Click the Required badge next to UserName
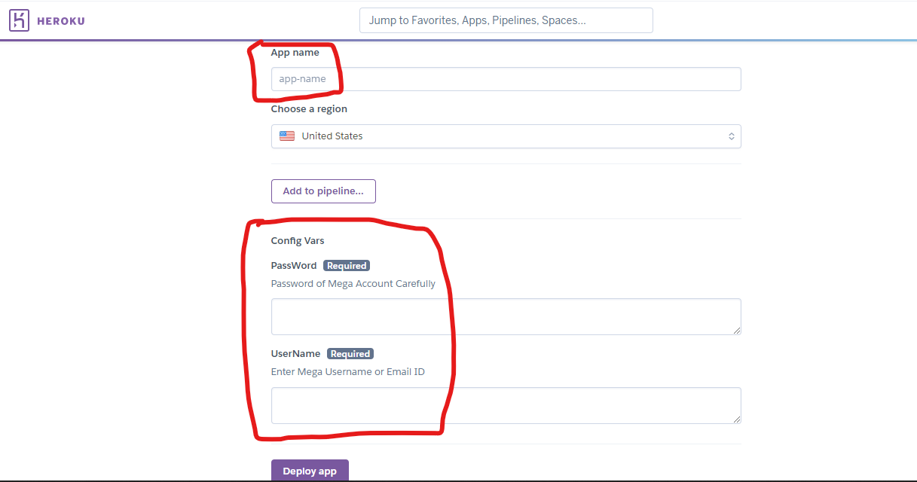 [x=350, y=354]
